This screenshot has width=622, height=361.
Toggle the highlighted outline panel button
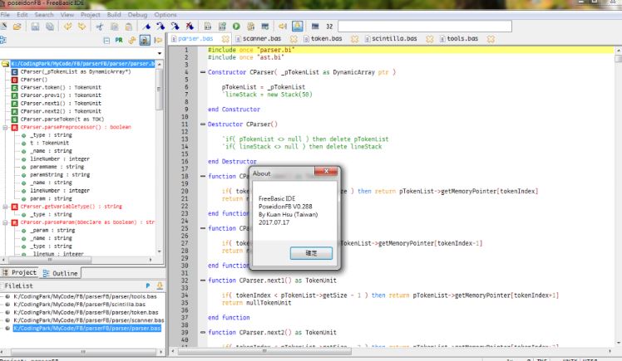coord(145,41)
